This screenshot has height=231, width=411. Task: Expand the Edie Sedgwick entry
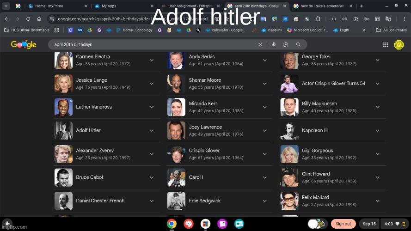tap(265, 201)
